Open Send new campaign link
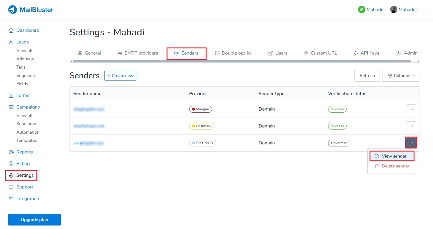 tap(26, 124)
